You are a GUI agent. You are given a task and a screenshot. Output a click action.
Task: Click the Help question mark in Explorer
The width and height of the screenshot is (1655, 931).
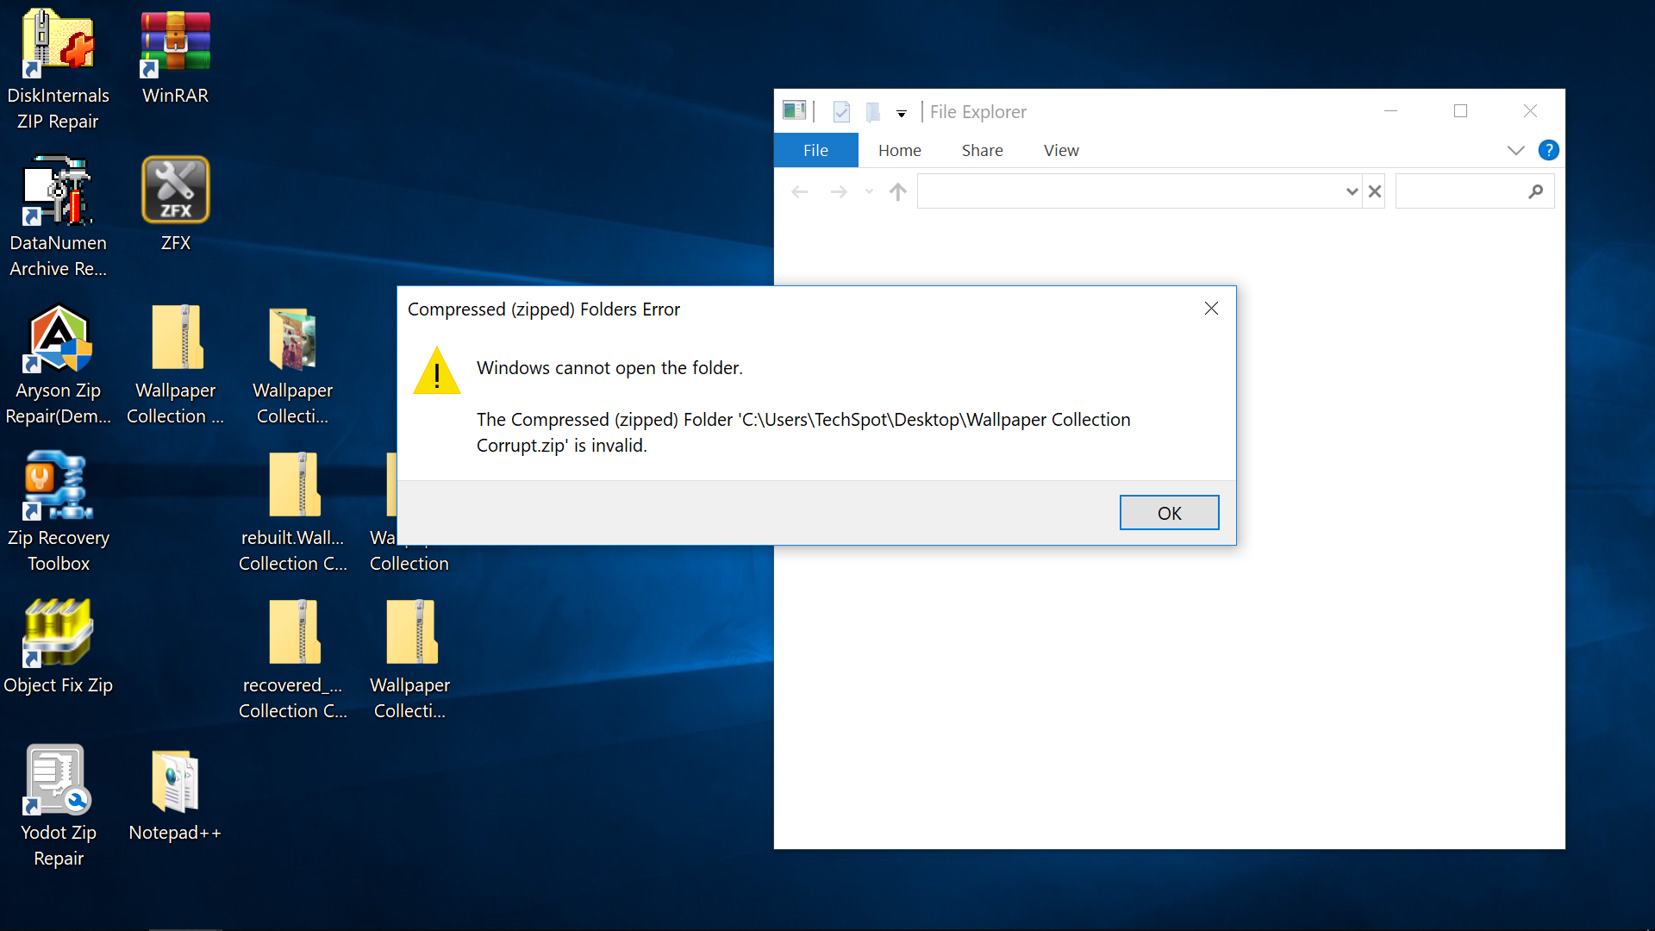(1549, 150)
